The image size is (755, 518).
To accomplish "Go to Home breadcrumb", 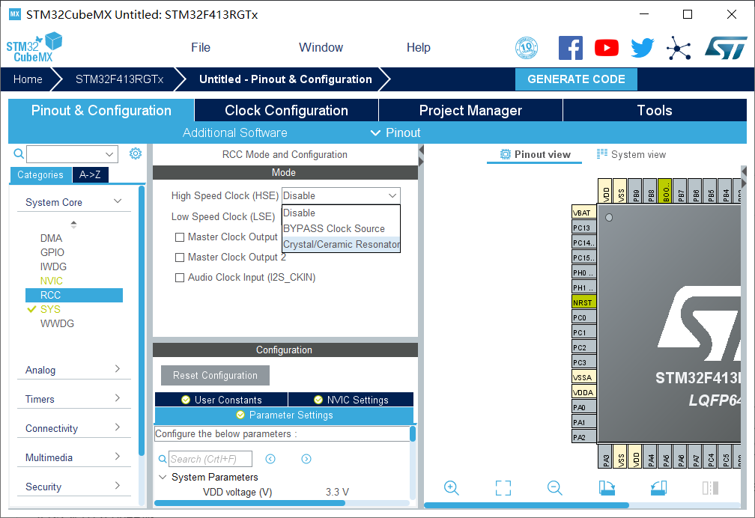I will pyautogui.click(x=28, y=79).
